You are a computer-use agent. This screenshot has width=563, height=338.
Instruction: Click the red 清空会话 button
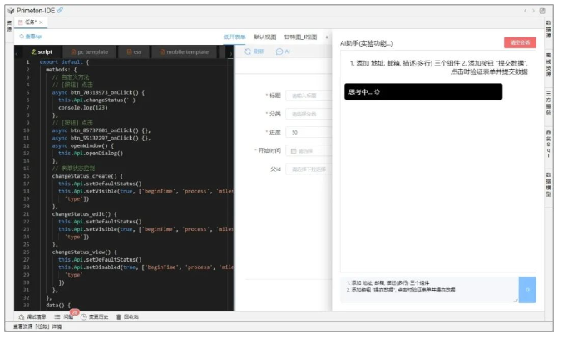click(520, 42)
